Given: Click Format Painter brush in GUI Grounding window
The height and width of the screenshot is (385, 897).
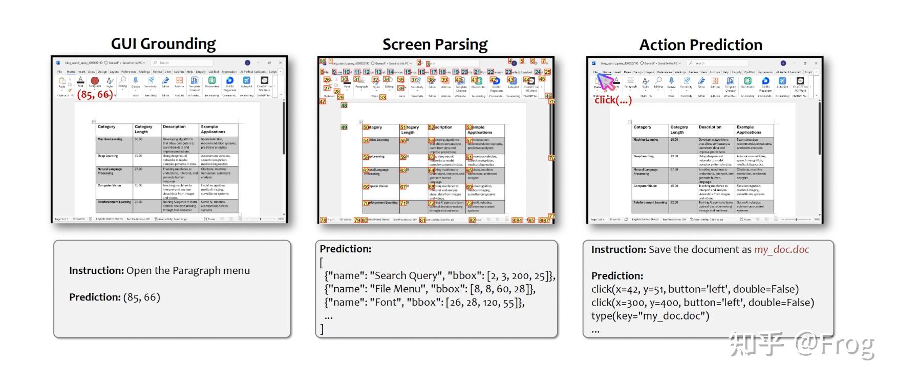Looking at the screenshot, I should [70, 91].
